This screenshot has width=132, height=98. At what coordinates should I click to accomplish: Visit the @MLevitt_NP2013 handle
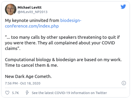32,12
